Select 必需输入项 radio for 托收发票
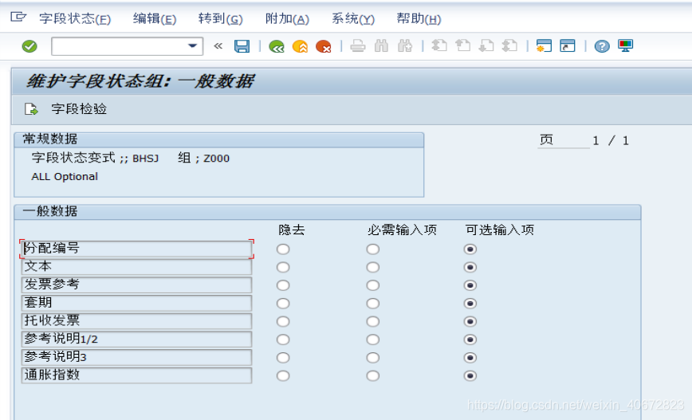The height and width of the screenshot is (420, 692). [x=373, y=322]
